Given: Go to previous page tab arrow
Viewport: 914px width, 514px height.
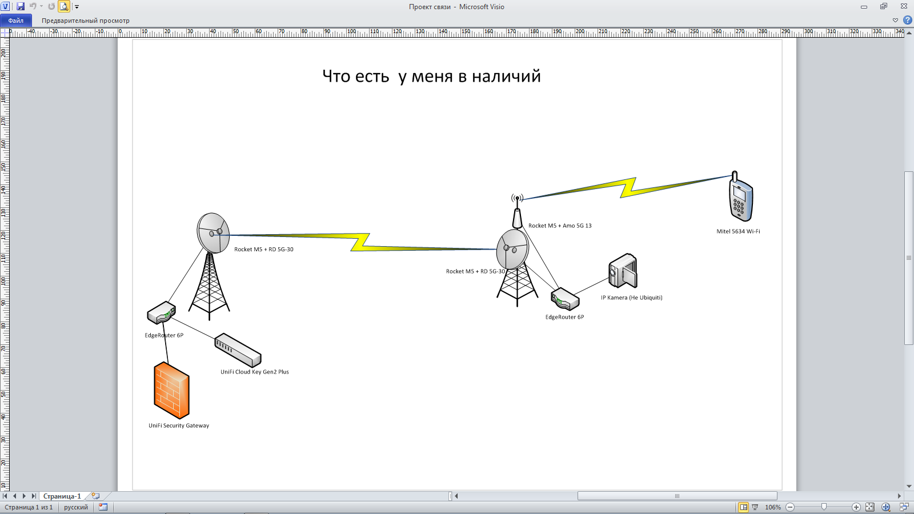Looking at the screenshot, I should click(x=15, y=496).
